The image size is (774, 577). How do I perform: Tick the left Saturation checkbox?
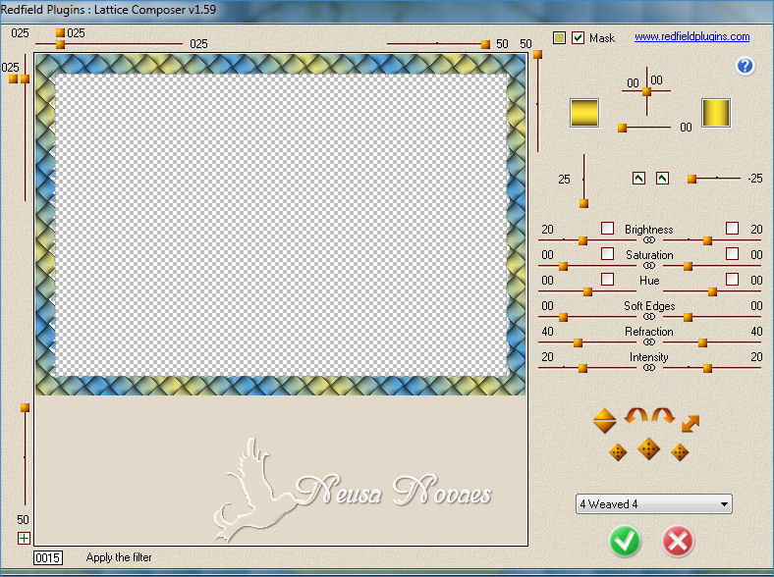coord(608,253)
